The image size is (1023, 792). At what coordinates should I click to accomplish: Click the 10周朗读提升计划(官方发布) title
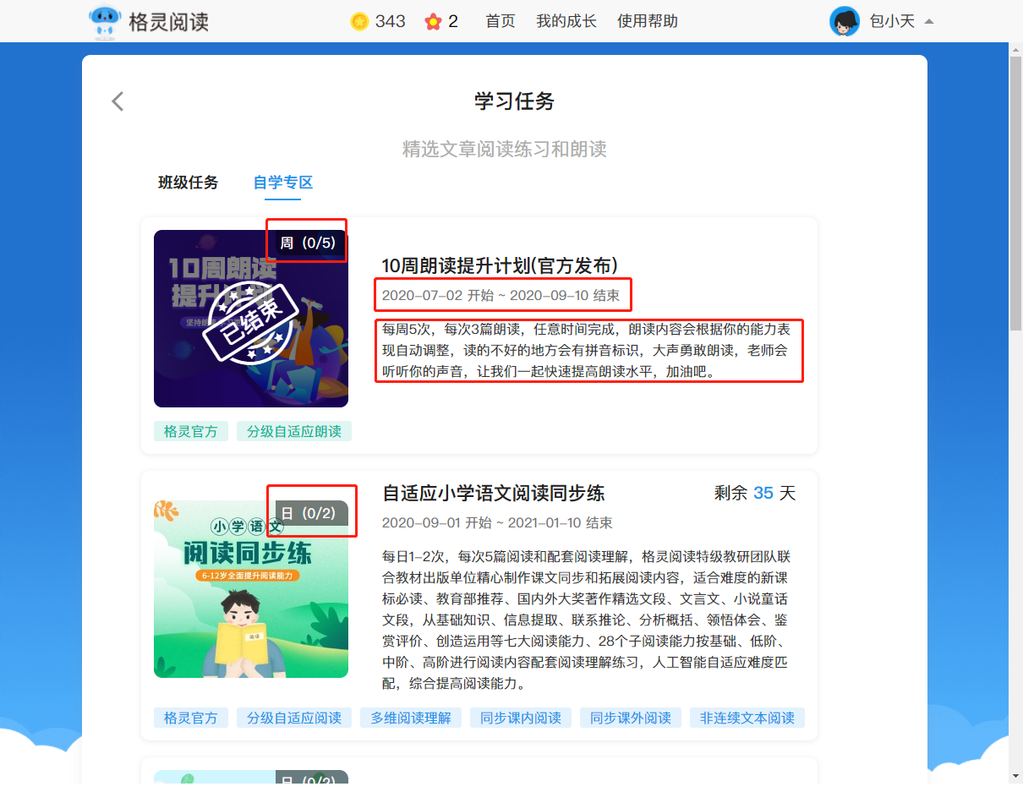[500, 265]
